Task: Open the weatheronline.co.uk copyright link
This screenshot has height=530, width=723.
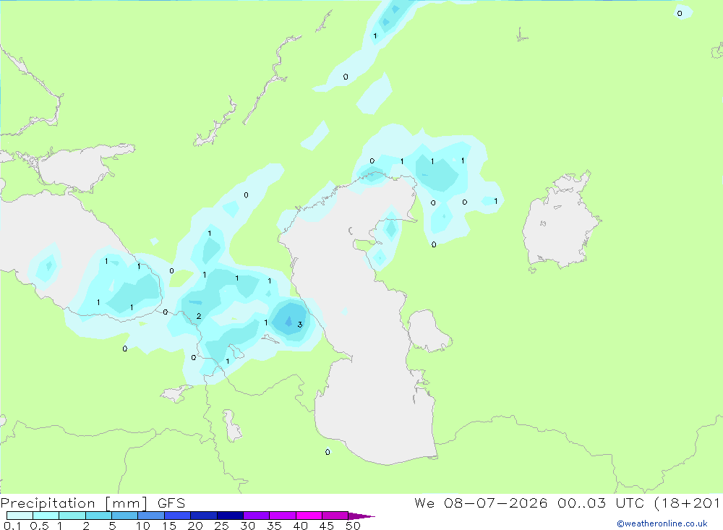Action: click(662, 523)
